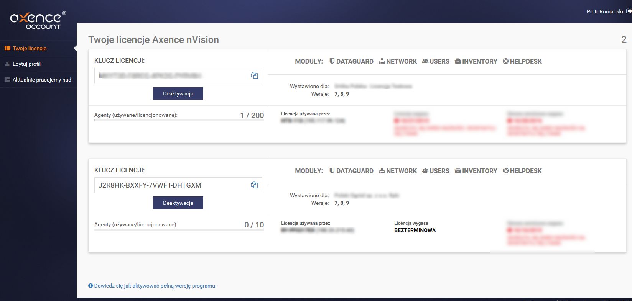Click the Twoje licencje Axence nVision heading
The height and width of the screenshot is (301, 632).
click(x=153, y=39)
